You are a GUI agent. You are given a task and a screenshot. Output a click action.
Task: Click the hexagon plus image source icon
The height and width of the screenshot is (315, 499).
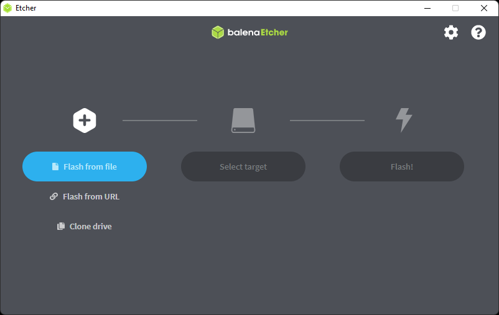click(x=85, y=121)
